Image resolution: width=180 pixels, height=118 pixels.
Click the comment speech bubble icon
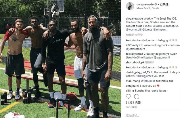pos(137,96)
